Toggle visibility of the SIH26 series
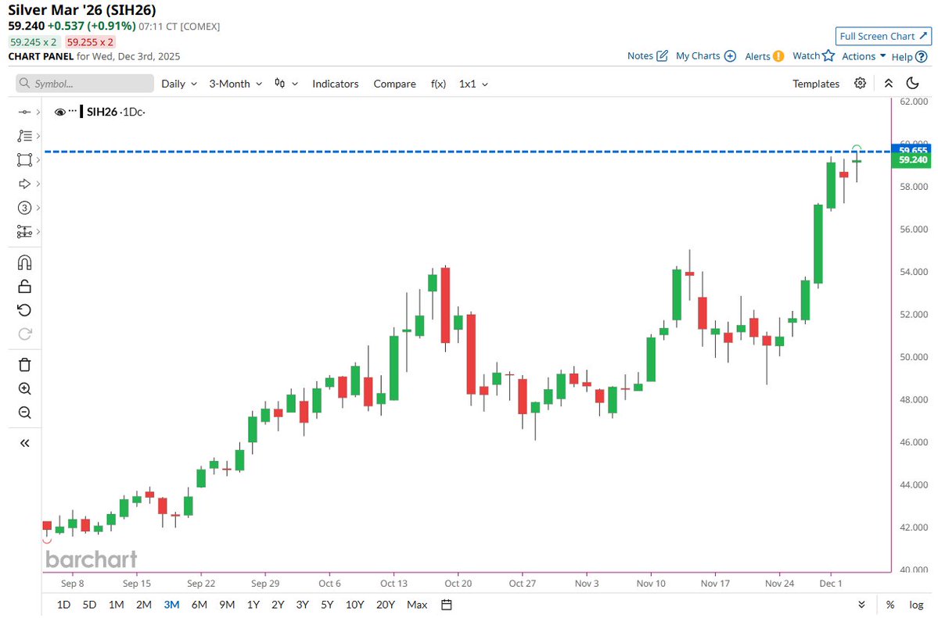Viewport: 938px width, 618px height. pos(60,111)
